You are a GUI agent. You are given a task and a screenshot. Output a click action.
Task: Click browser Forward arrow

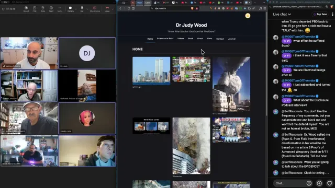pyautogui.click(x=125, y=8)
